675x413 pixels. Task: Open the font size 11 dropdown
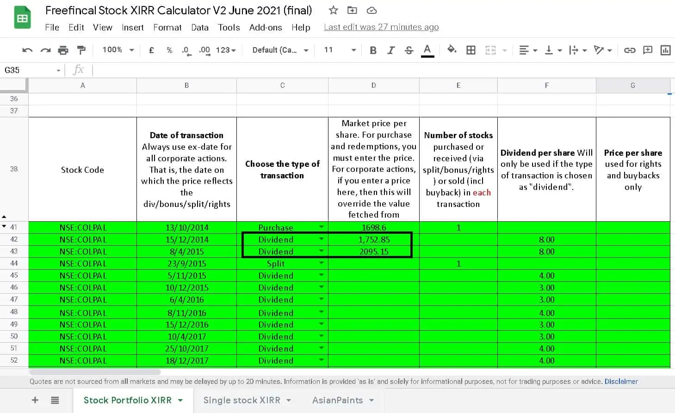pyautogui.click(x=340, y=50)
